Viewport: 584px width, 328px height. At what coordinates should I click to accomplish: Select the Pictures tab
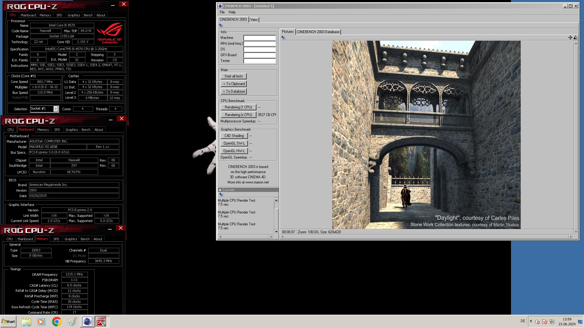point(288,32)
